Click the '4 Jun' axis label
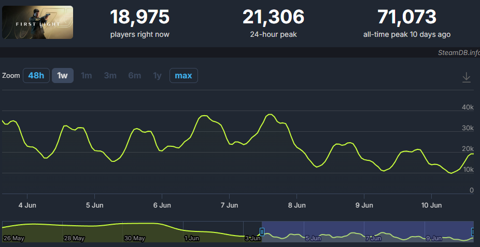The width and height of the screenshot is (480, 247). 27,205
